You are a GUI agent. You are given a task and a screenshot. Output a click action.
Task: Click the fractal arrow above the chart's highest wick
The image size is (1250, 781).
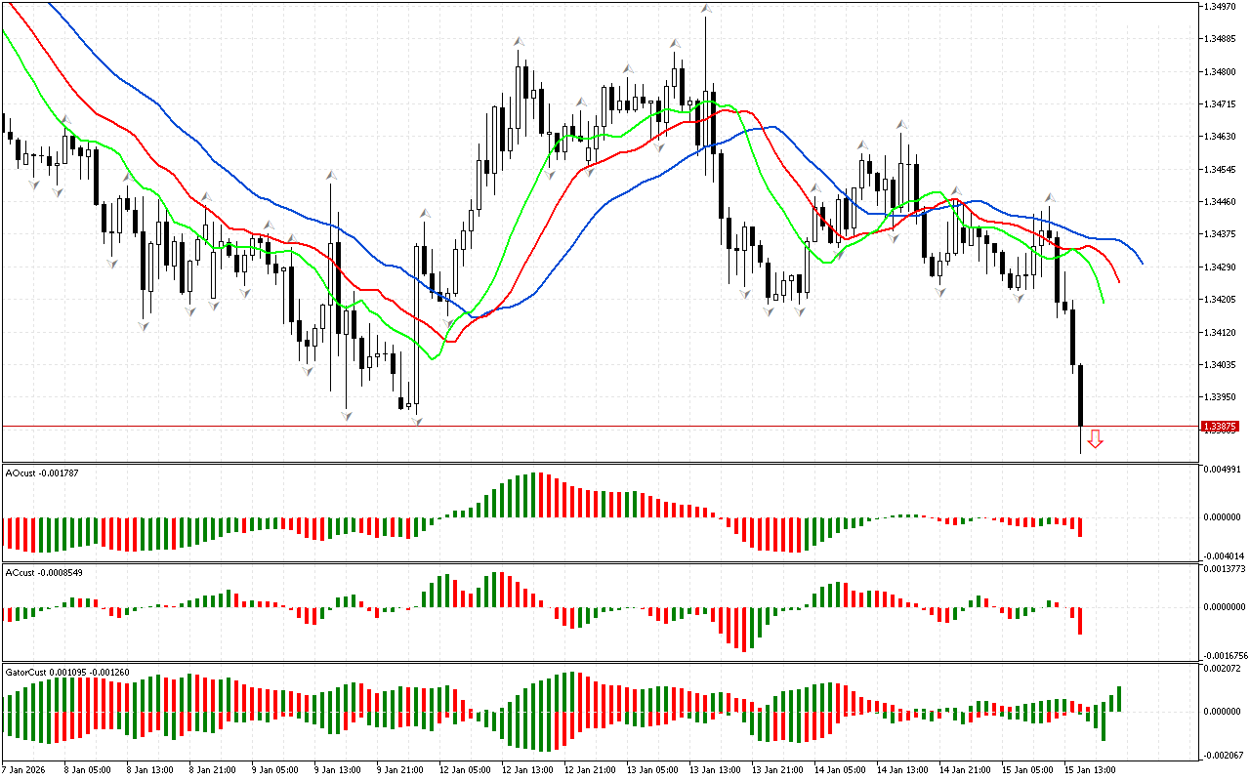(x=705, y=9)
